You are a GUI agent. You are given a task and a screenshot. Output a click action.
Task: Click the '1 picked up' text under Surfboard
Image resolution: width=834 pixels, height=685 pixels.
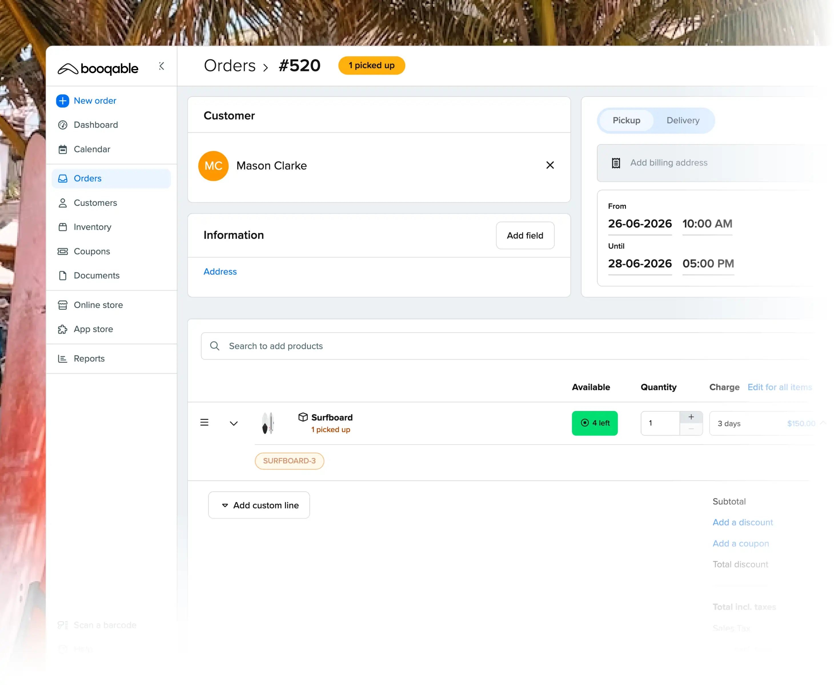330,430
